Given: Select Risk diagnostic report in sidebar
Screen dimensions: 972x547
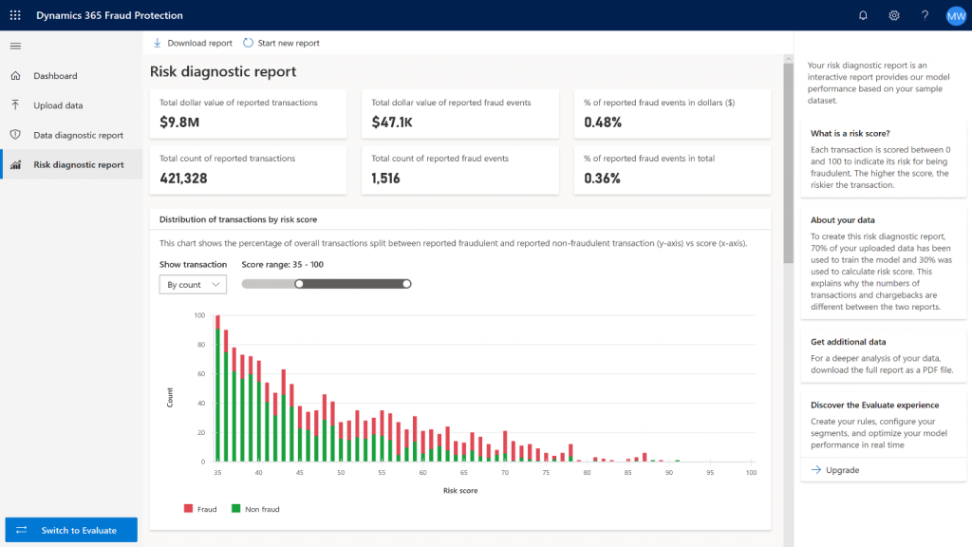Looking at the screenshot, I should (78, 164).
